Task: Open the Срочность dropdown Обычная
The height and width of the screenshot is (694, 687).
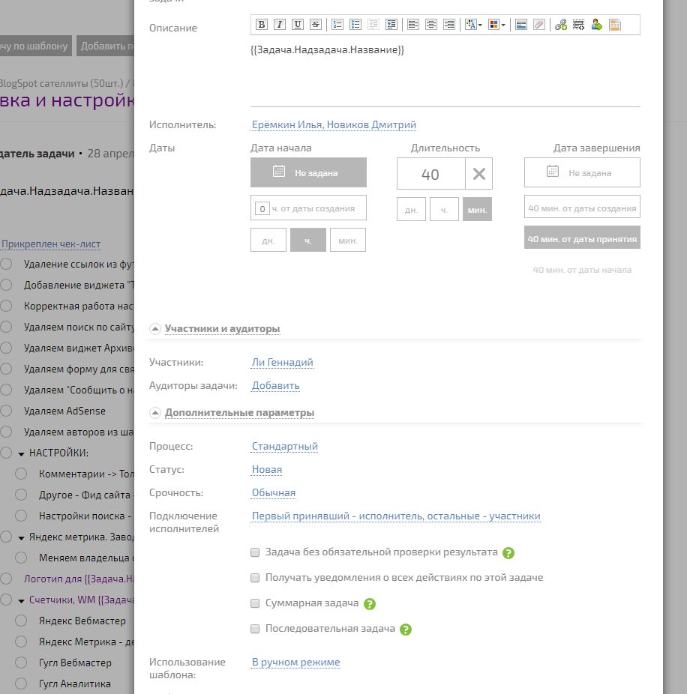Action: pos(274,493)
